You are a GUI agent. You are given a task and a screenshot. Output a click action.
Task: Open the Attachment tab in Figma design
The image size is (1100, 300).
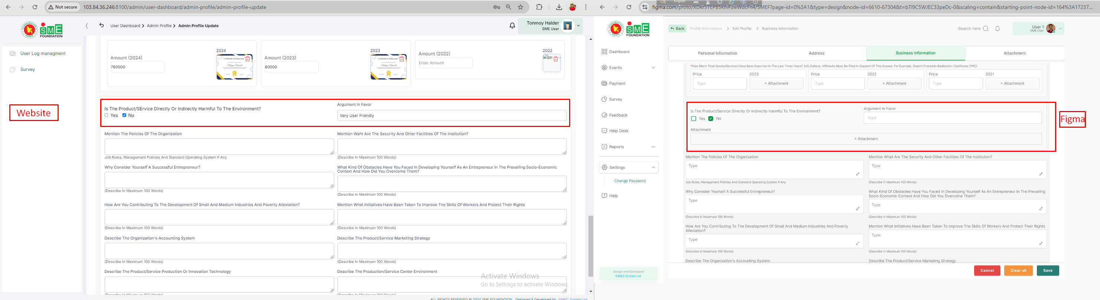1015,53
